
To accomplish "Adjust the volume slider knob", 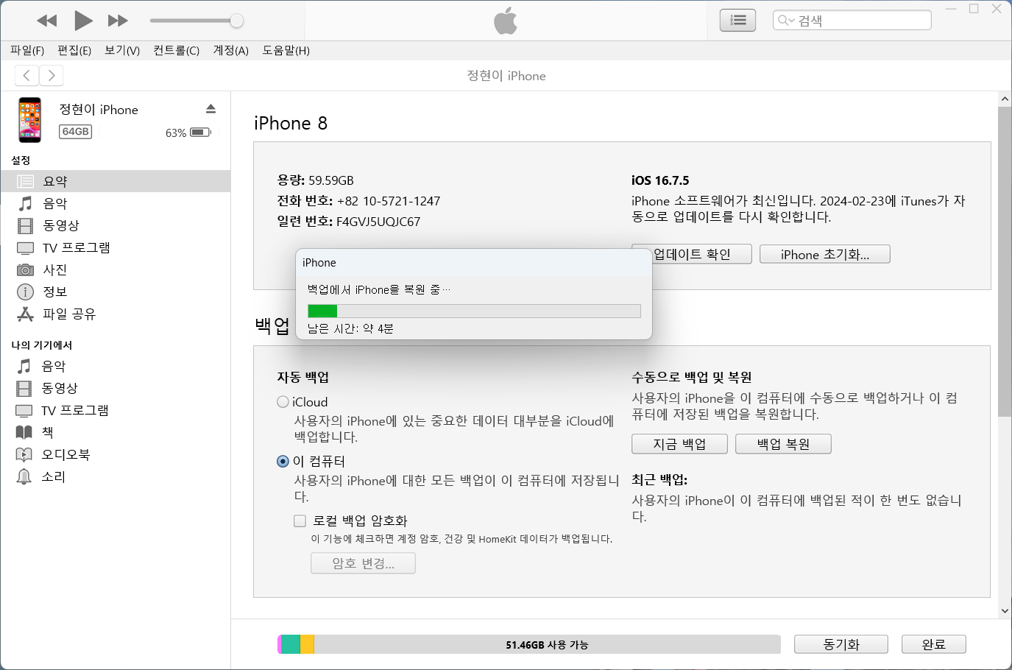I will (236, 21).
